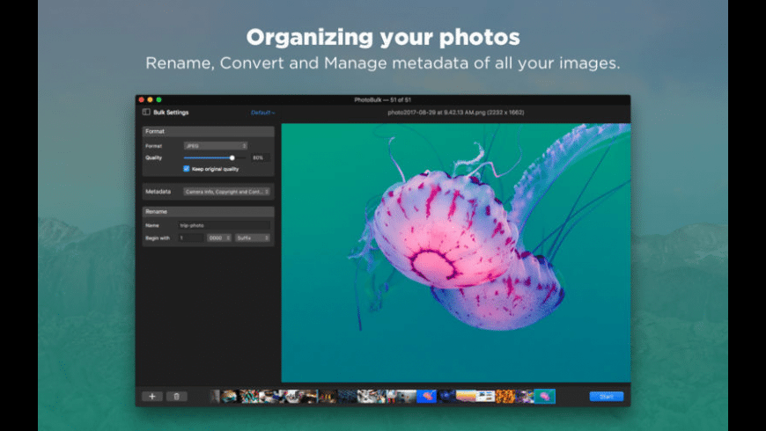Click the Rename section header

[x=208, y=212]
